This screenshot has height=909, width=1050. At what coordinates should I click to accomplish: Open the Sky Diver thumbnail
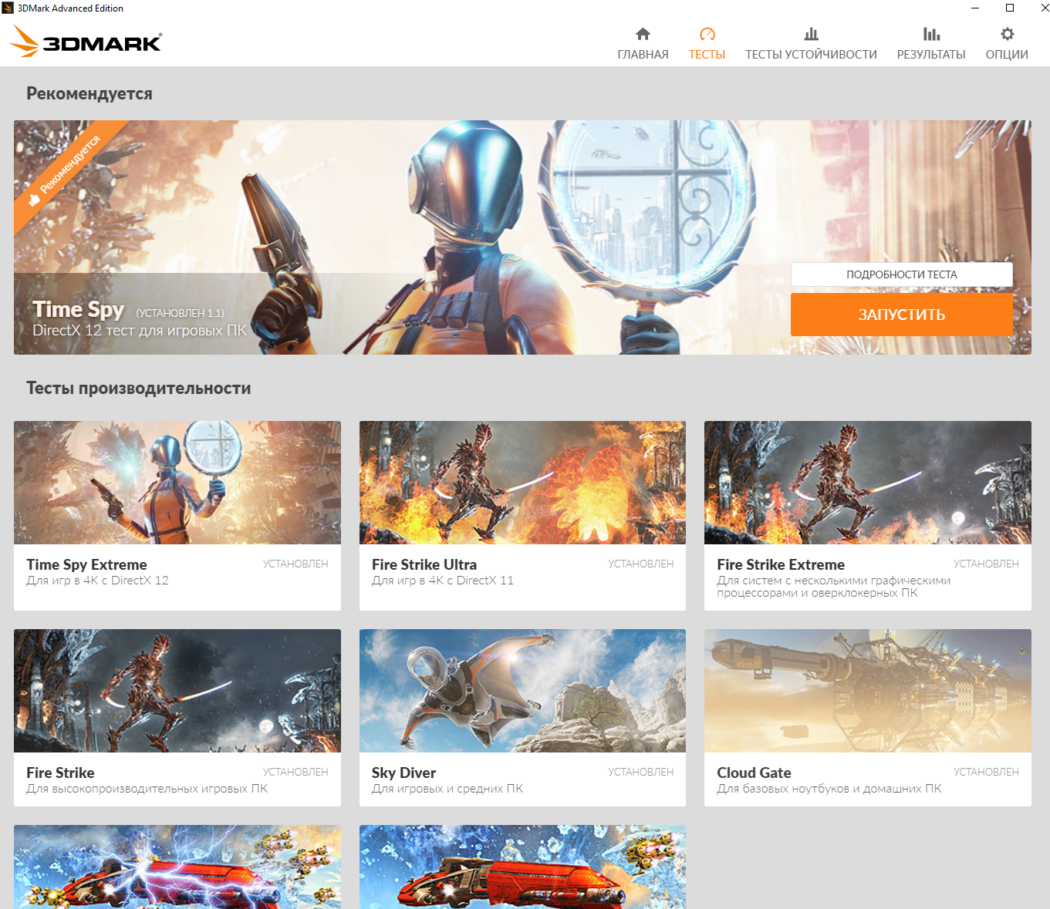click(522, 691)
